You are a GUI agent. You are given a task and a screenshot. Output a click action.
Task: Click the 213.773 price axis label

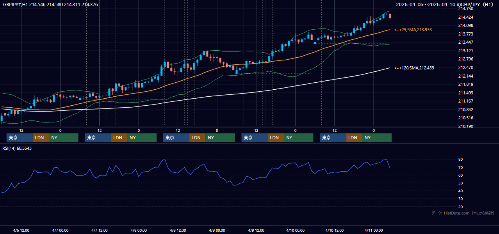coord(465,34)
